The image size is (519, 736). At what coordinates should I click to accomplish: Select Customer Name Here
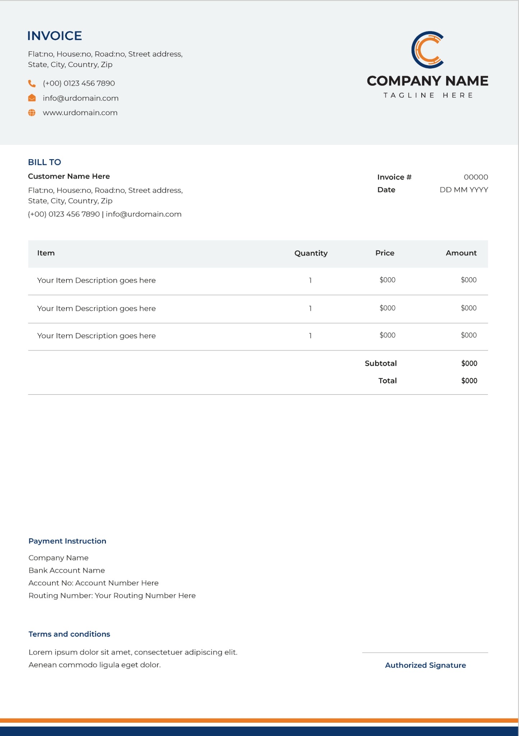coord(69,176)
